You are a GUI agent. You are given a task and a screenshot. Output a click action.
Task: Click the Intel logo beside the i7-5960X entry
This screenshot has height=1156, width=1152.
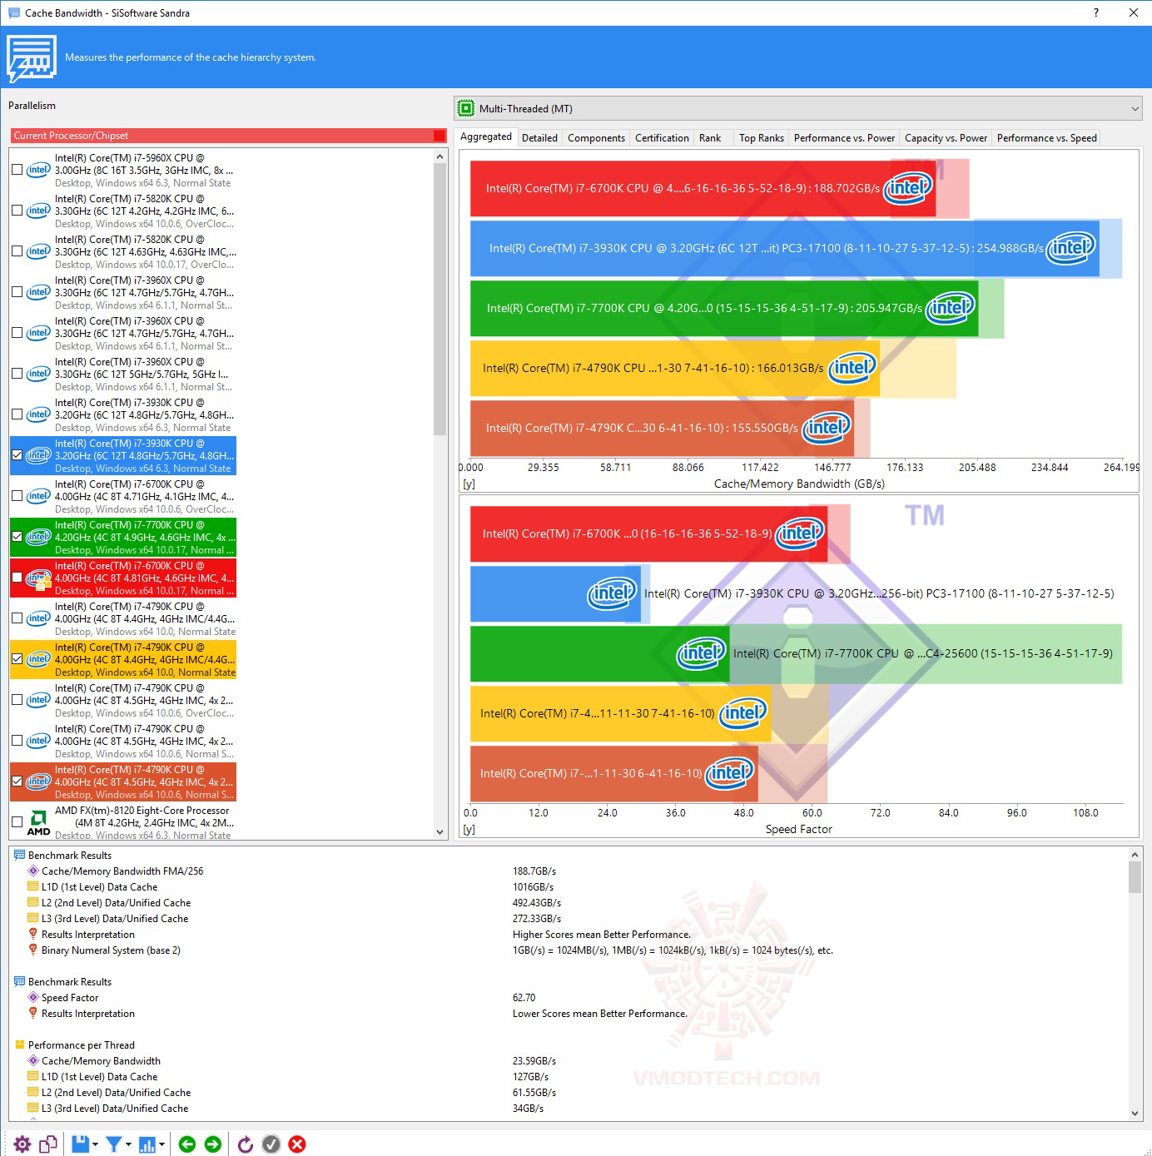coord(38,170)
